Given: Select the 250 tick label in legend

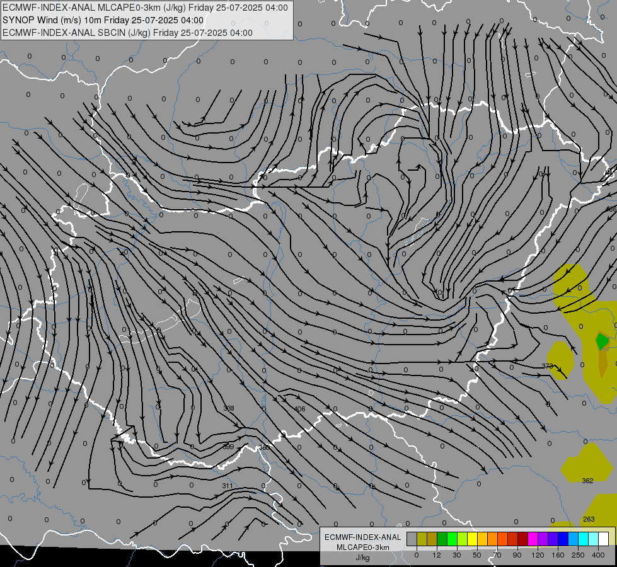Looking at the screenshot, I should [x=578, y=555].
